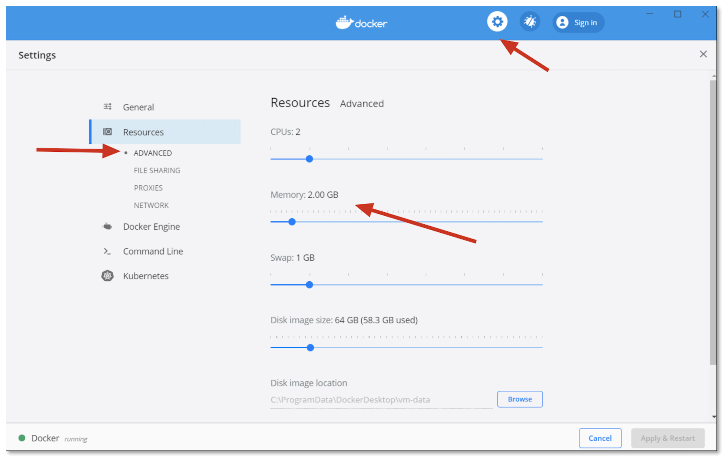Open the General settings section
Viewport: 725px width, 459px height.
(165, 107)
